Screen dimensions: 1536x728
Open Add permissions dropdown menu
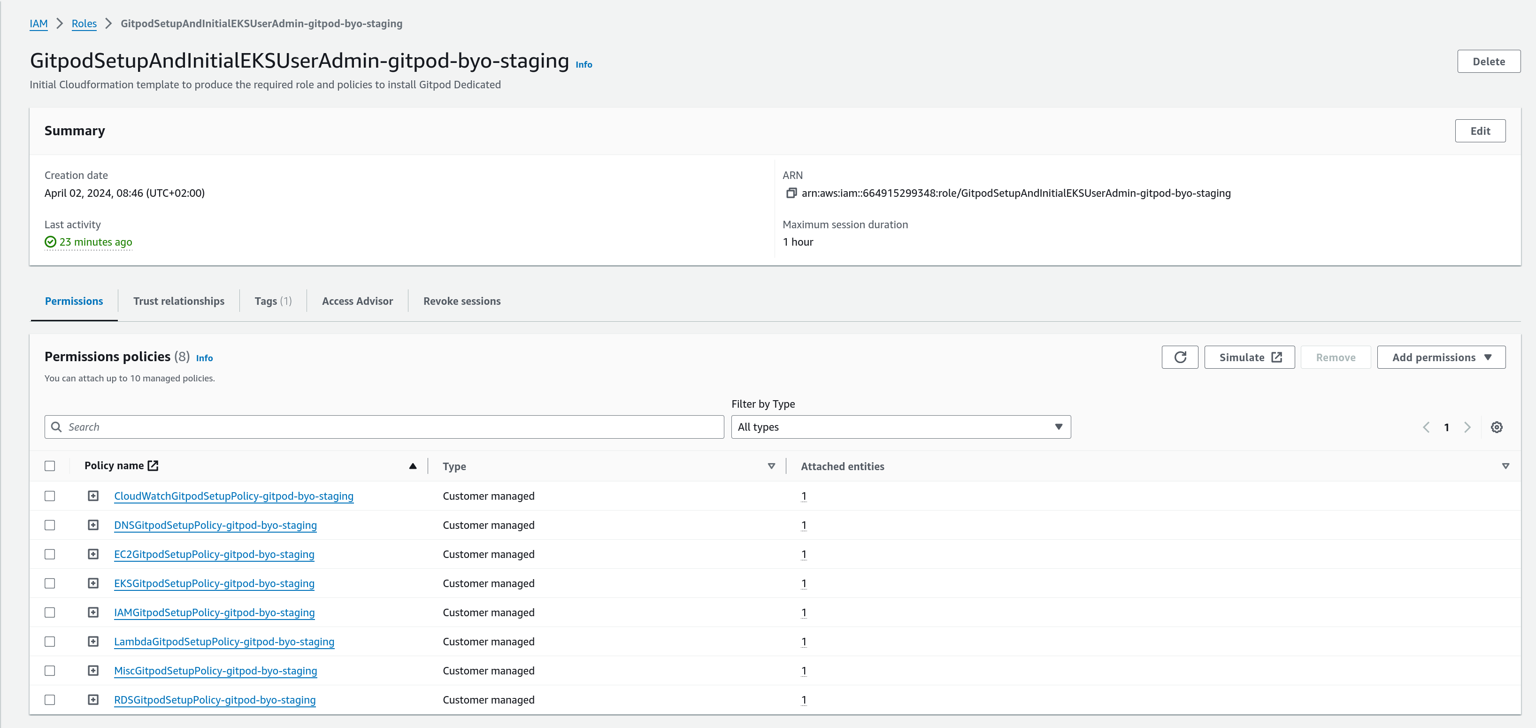[1441, 357]
